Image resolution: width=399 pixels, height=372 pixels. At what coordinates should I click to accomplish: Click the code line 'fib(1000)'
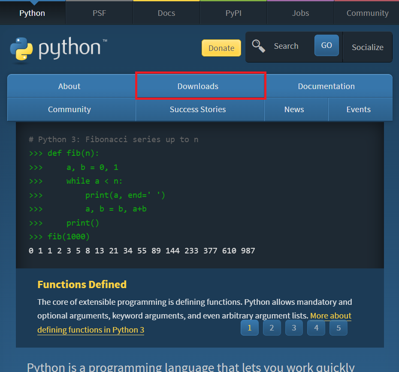tap(69, 237)
